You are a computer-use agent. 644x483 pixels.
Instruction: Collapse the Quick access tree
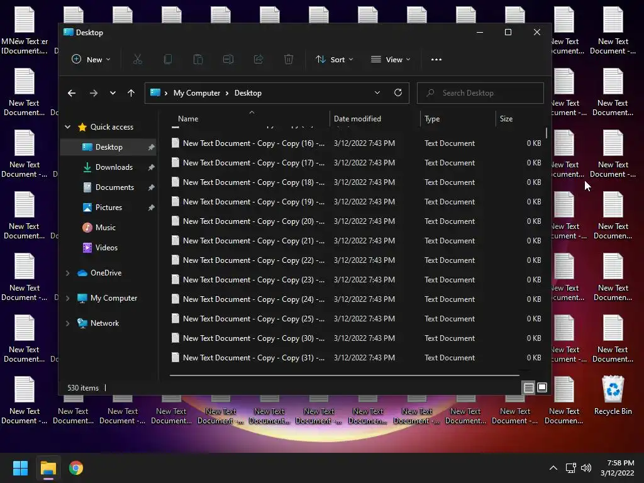68,127
